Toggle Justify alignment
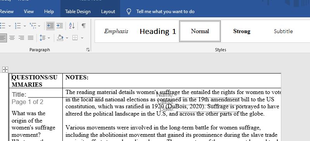This screenshot has width=310, height=141. pyautogui.click(x=31, y=37)
